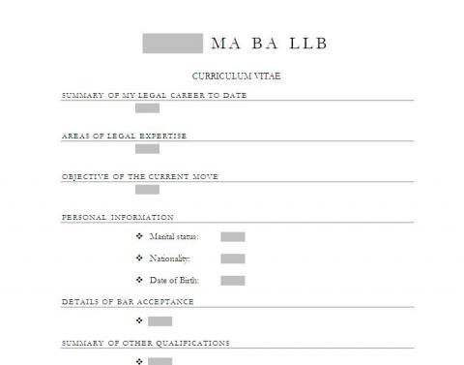
Task: Click the Personal Information heading
Action: coord(118,217)
